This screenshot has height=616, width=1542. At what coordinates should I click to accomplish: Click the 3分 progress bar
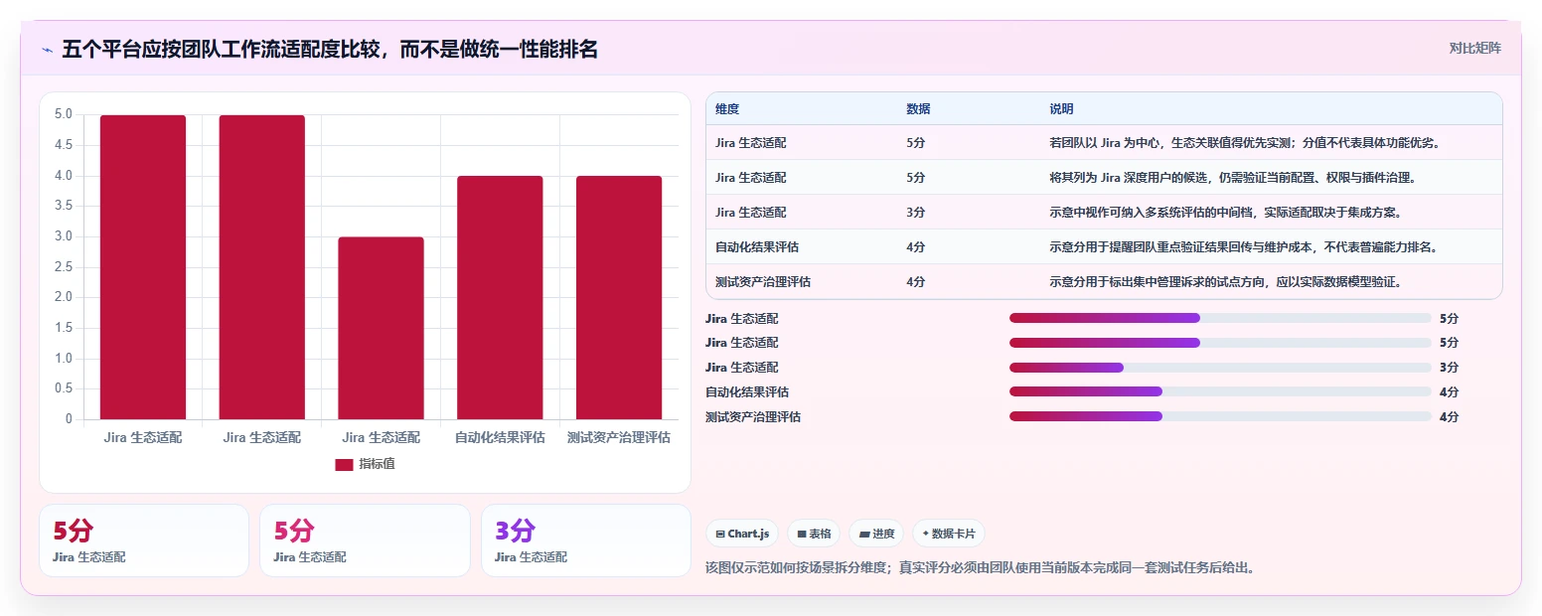pos(1220,368)
